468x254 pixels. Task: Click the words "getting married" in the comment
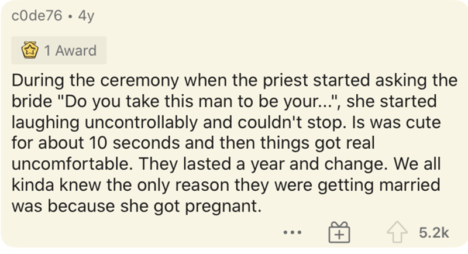(x=378, y=185)
